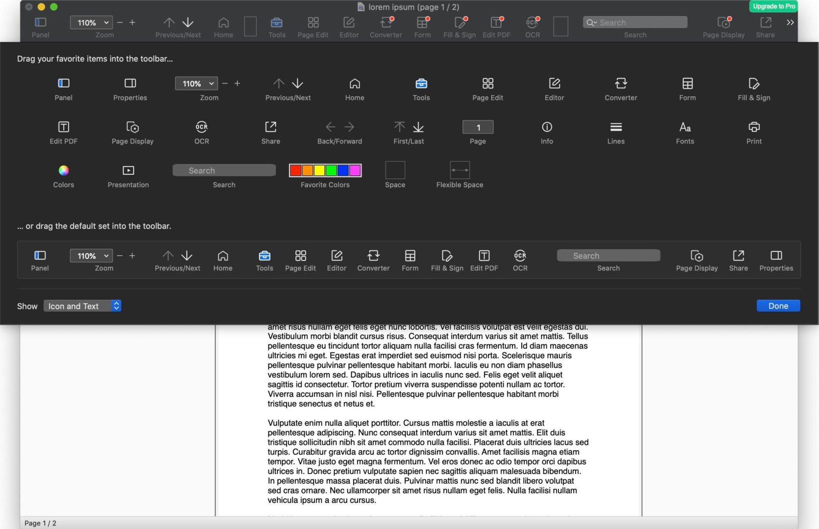This screenshot has height=529, width=819.
Task: Click the Print icon in the palette
Action: coord(753,127)
